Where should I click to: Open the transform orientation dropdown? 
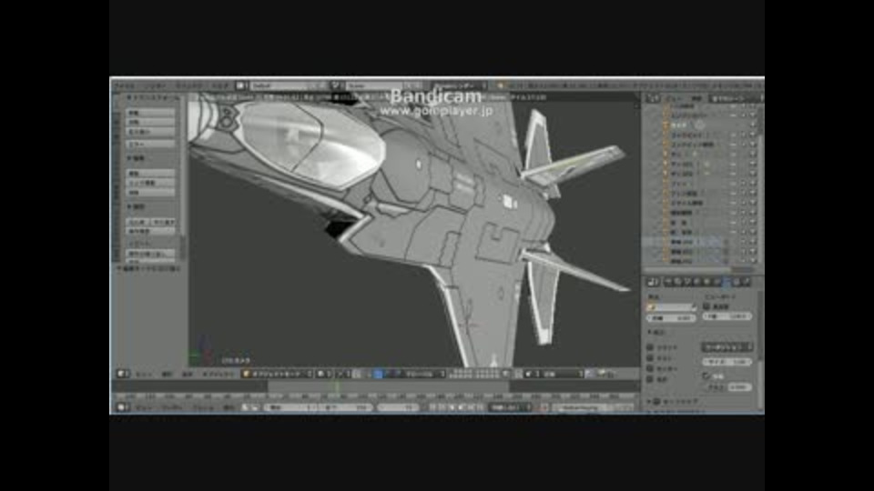pyautogui.click(x=423, y=374)
